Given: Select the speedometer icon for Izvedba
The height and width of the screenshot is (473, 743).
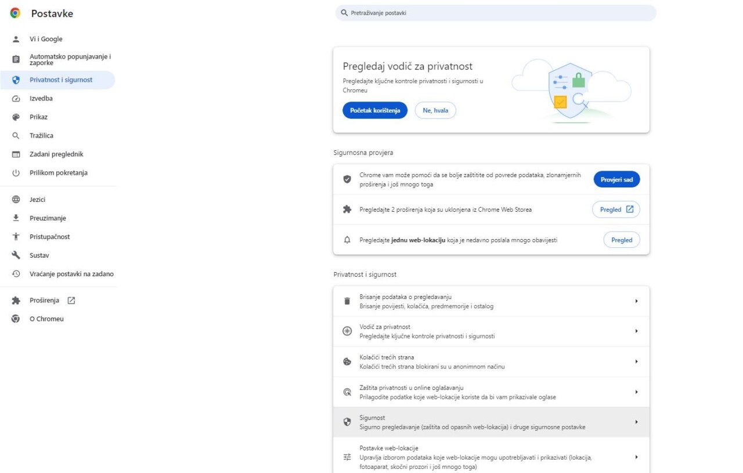Looking at the screenshot, I should point(16,98).
